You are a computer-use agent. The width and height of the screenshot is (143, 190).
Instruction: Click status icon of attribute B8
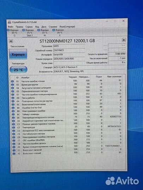[13, 108]
